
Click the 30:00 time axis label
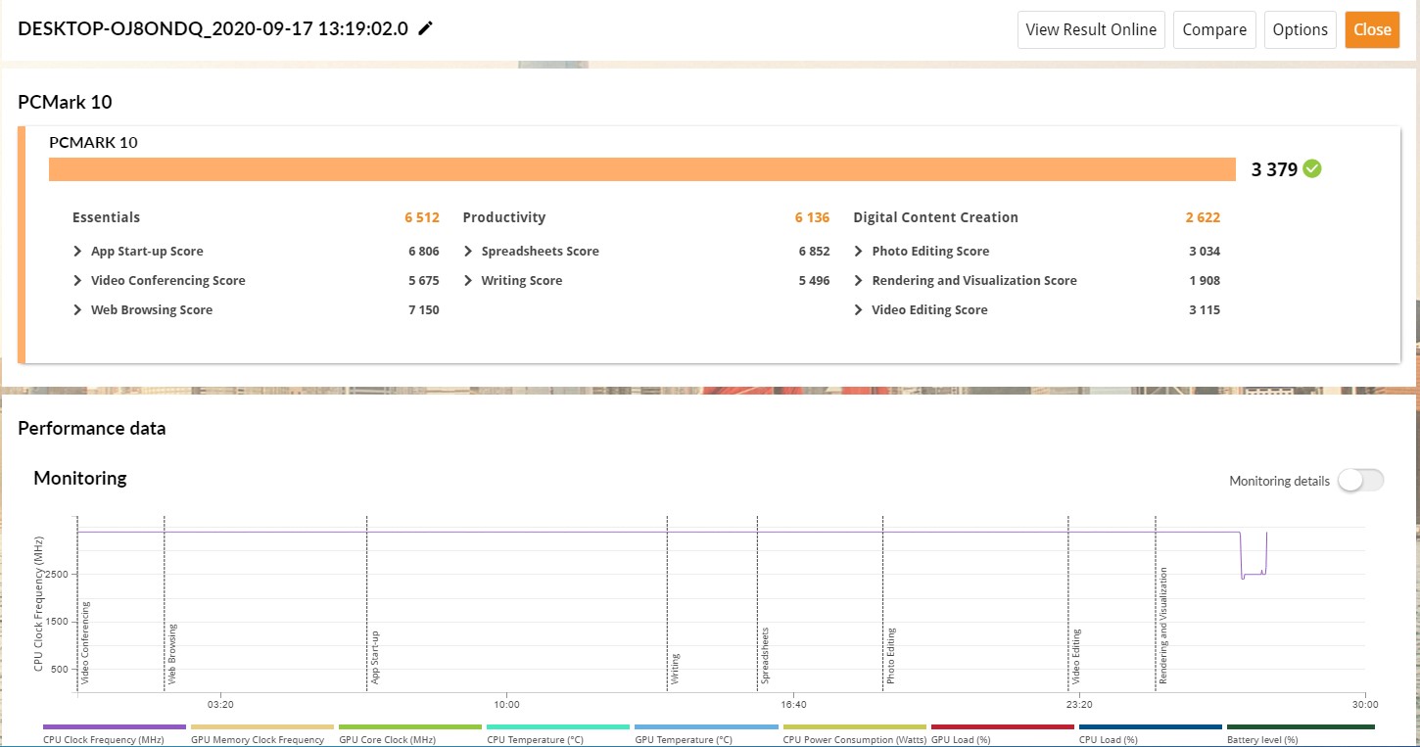1365,704
